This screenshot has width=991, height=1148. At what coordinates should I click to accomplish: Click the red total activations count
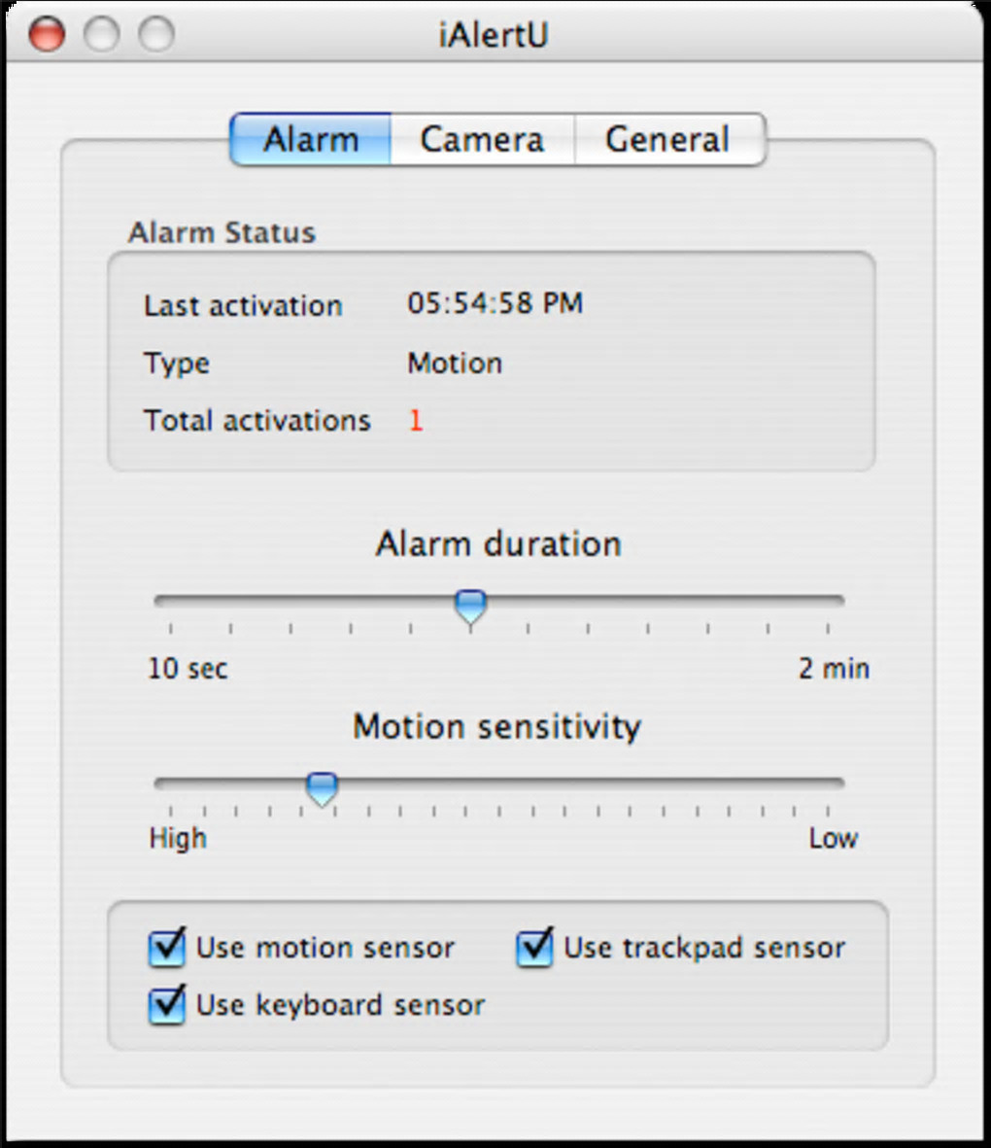(x=416, y=421)
